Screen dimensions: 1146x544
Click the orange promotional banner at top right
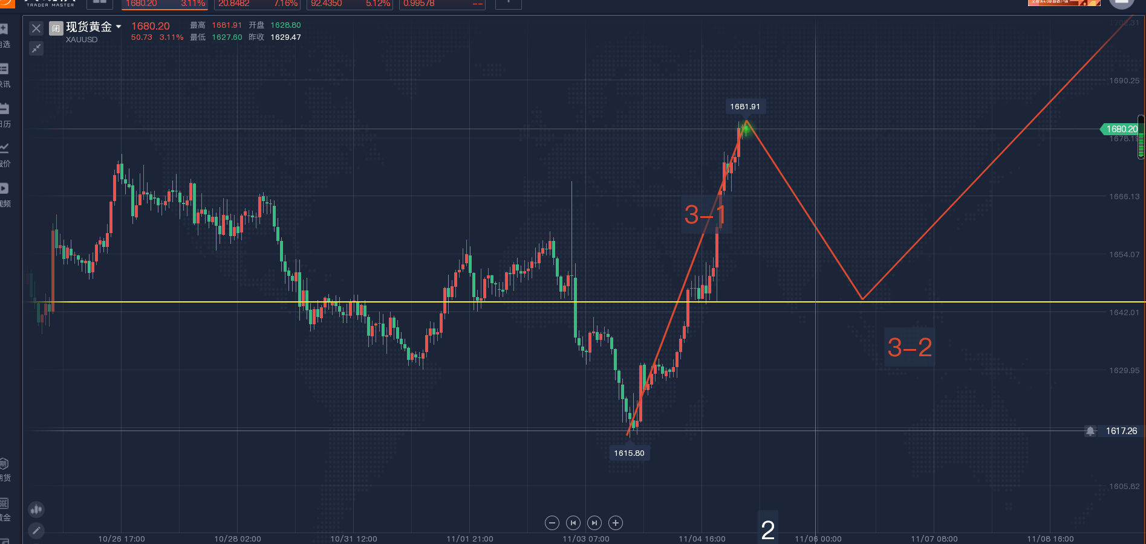click(1064, 3)
